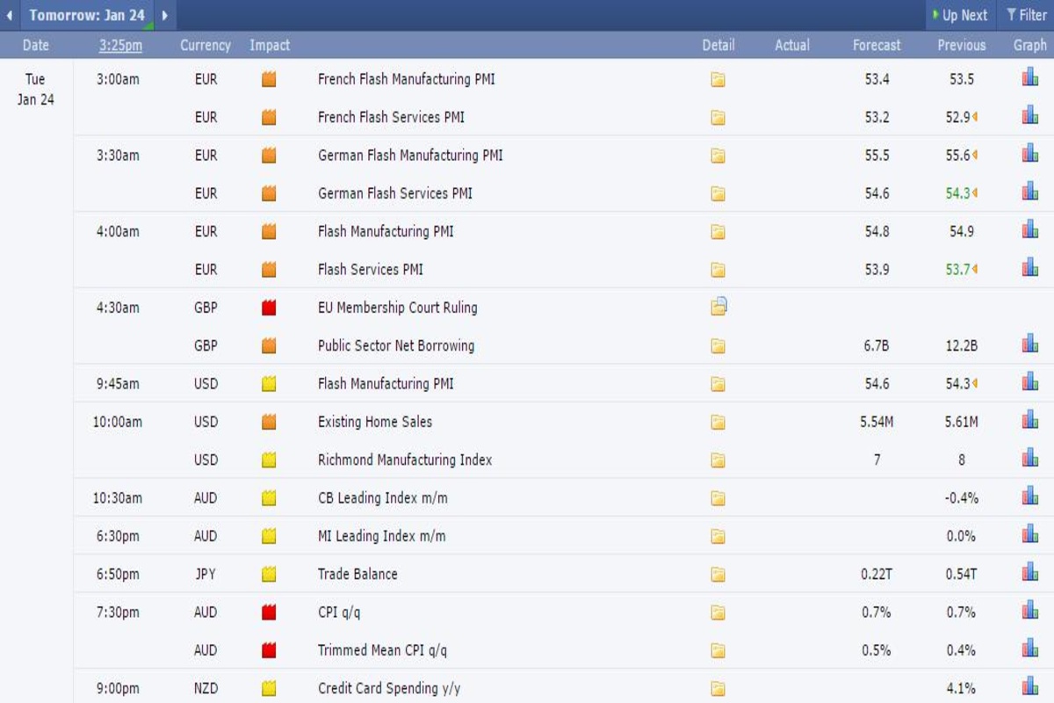Viewport: 1054px width, 703px height.
Task: Click the 3:25pm time setting link
Action: (120, 46)
